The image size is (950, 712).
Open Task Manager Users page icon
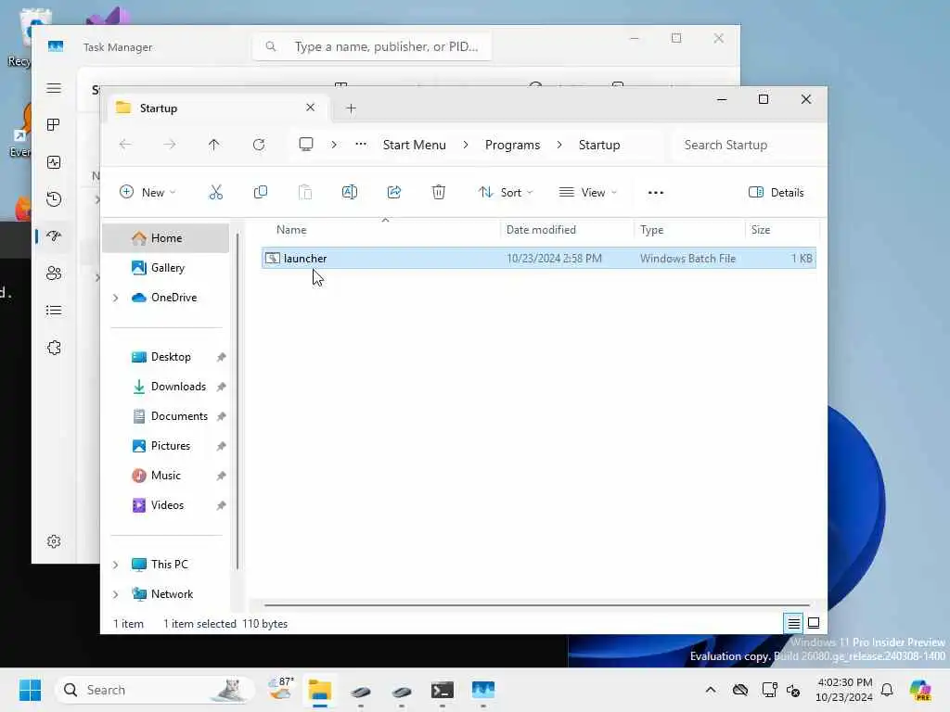pyautogui.click(x=54, y=273)
